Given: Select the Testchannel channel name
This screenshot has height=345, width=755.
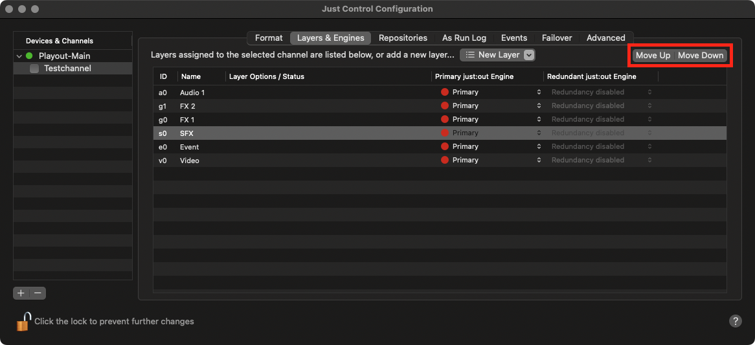Looking at the screenshot, I should (x=67, y=69).
